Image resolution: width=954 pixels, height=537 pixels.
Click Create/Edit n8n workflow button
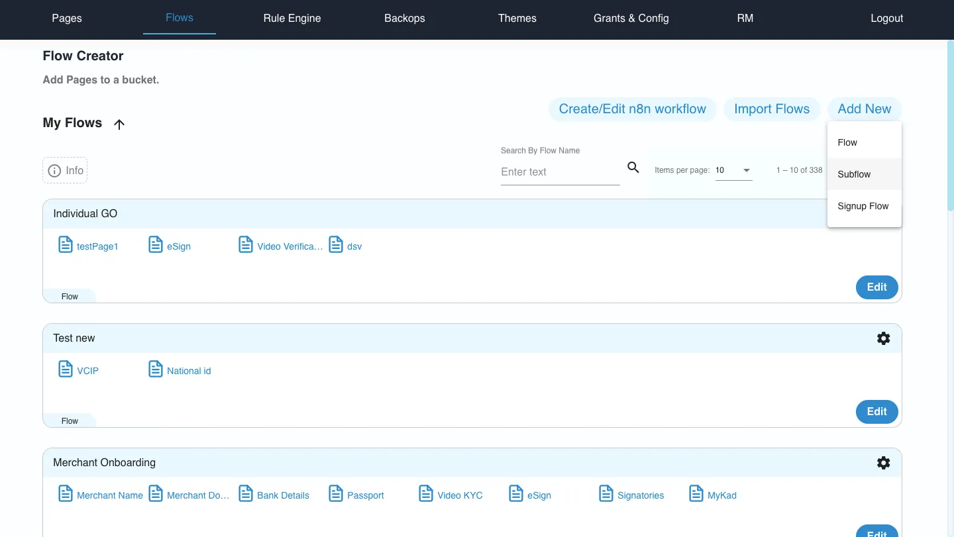(x=633, y=109)
